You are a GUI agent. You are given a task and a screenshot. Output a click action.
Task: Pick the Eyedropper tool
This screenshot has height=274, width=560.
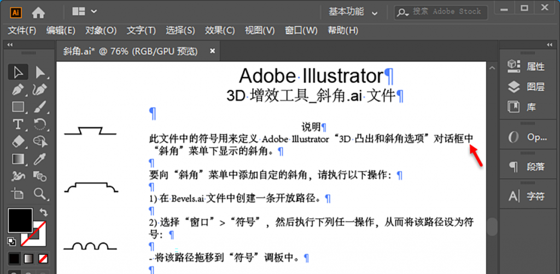pyautogui.click(x=40, y=159)
